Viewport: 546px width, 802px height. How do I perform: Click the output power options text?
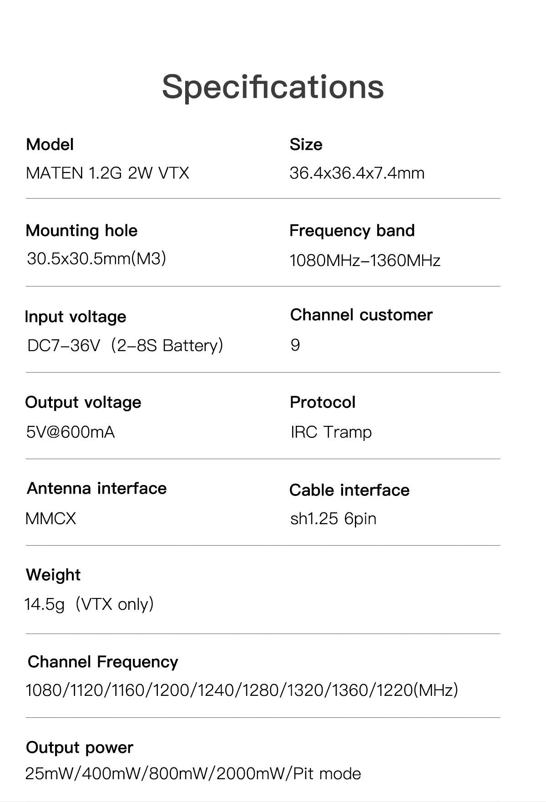click(x=193, y=774)
